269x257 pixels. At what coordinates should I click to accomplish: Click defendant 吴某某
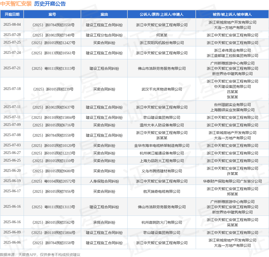tap(232, 225)
